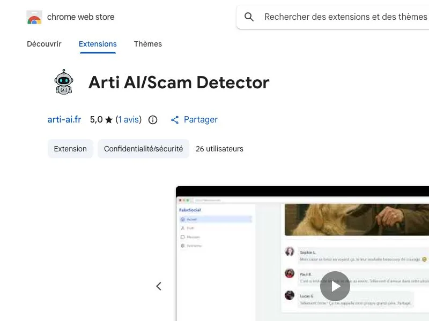Click Lucas G. avatar in preview
Image resolution: width=429 pixels, height=321 pixels.
pyautogui.click(x=290, y=295)
